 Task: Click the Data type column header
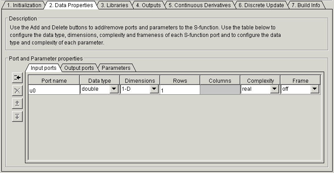click(x=100, y=80)
